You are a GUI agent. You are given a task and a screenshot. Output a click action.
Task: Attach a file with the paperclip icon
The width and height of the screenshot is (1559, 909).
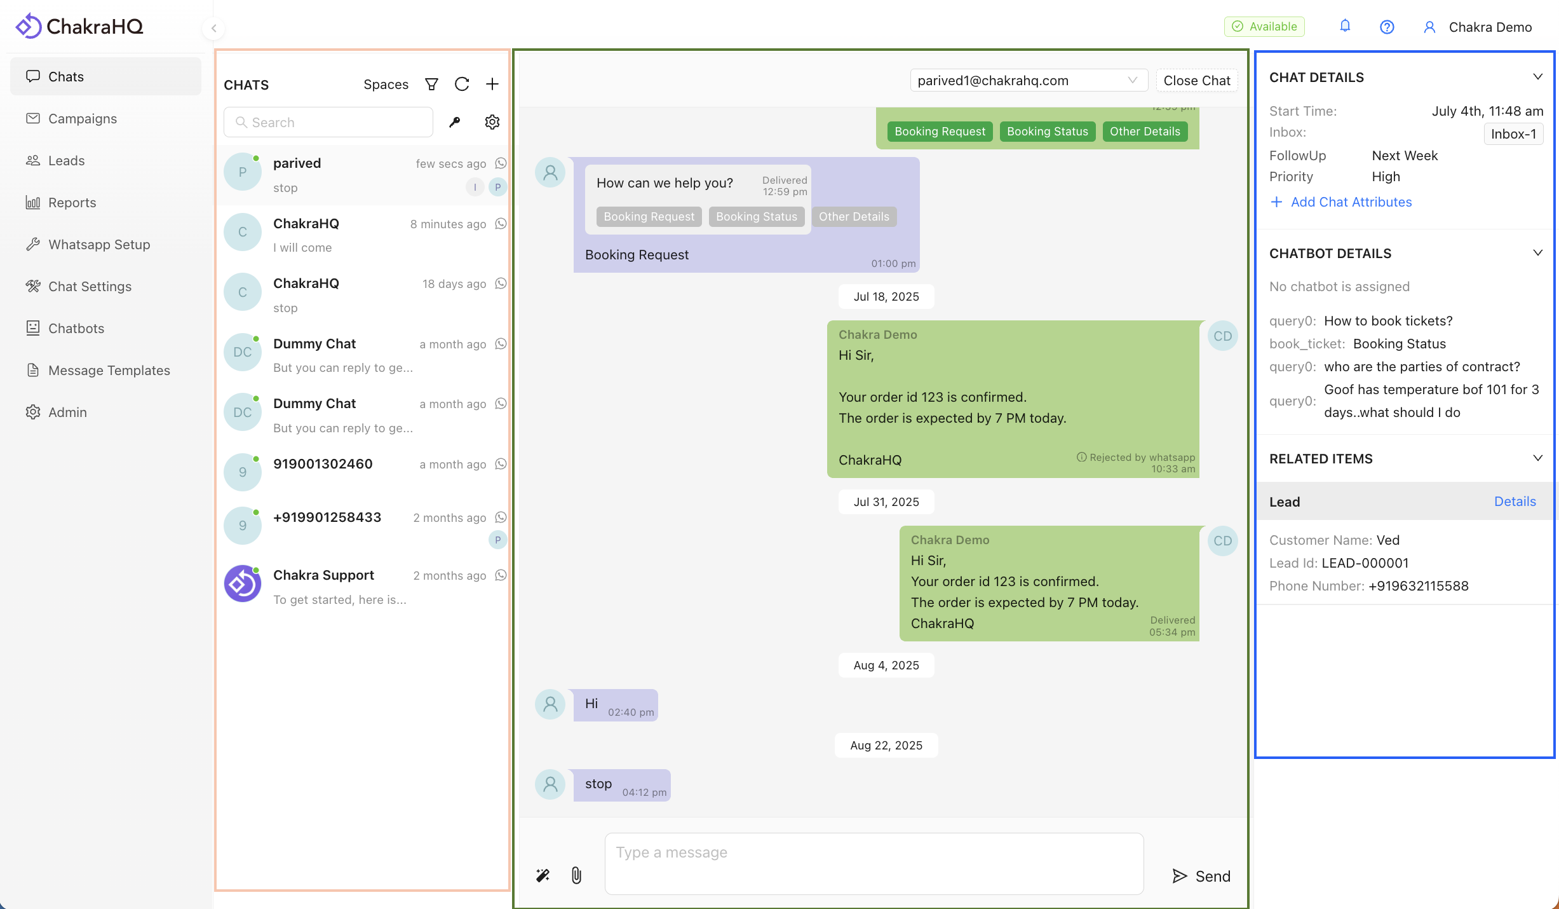click(576, 876)
